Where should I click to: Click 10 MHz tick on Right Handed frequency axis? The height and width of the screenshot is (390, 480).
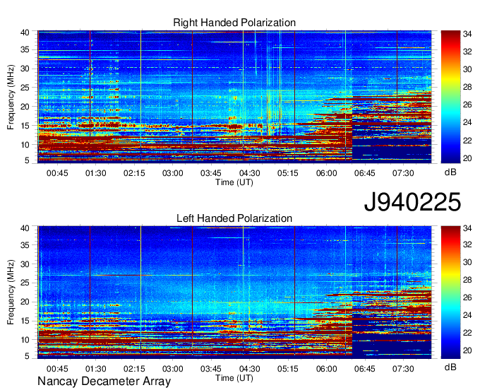(x=25, y=145)
